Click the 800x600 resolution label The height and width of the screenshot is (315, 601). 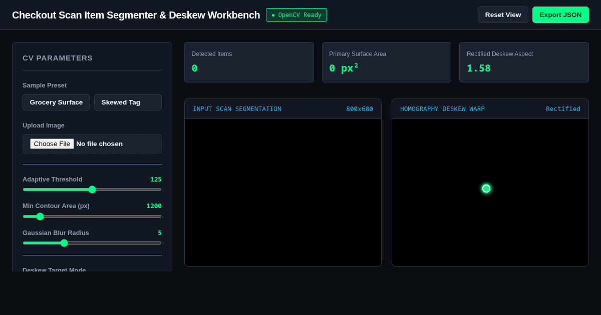point(360,109)
